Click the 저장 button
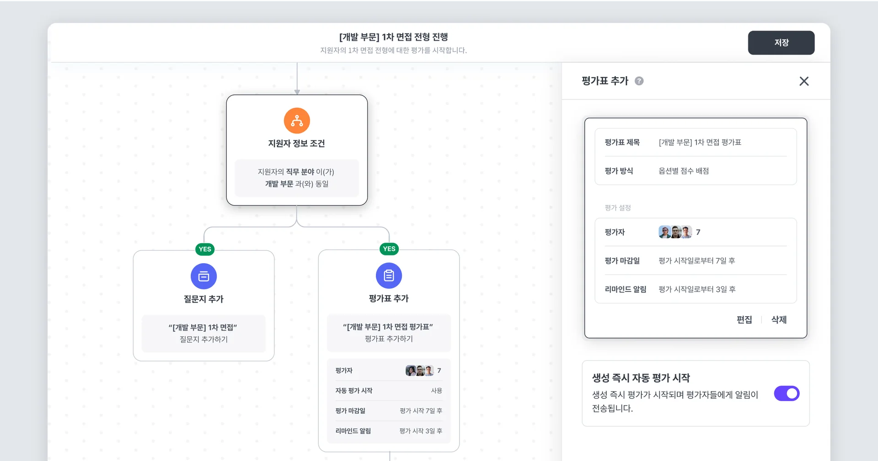 point(781,42)
